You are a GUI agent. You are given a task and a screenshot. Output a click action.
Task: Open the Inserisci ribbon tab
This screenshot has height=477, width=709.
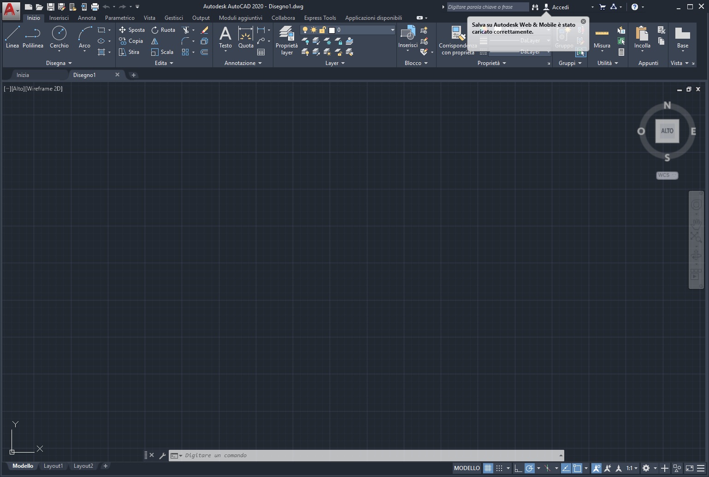[x=59, y=18]
